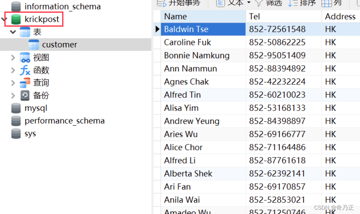Click the Alfred Tin name cell

203,95
